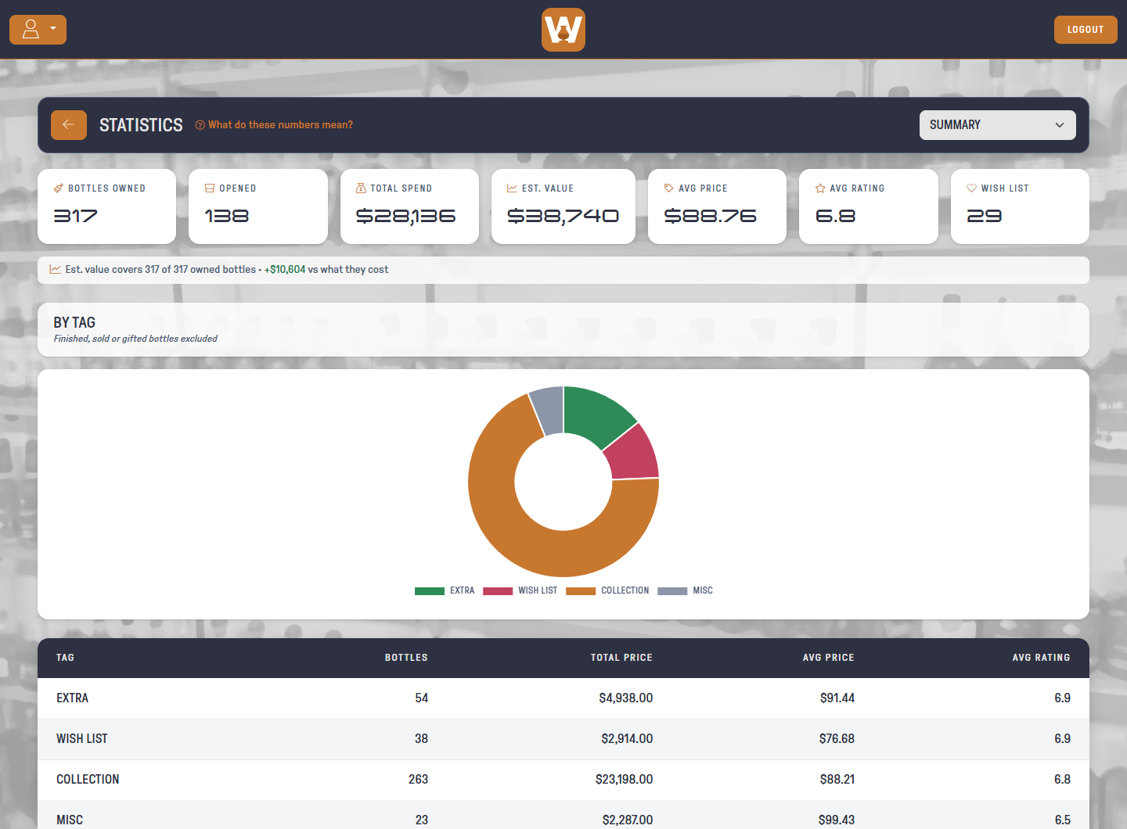This screenshot has width=1127, height=829.
Task: Select the COLLECTION tag row name
Action: (x=88, y=780)
